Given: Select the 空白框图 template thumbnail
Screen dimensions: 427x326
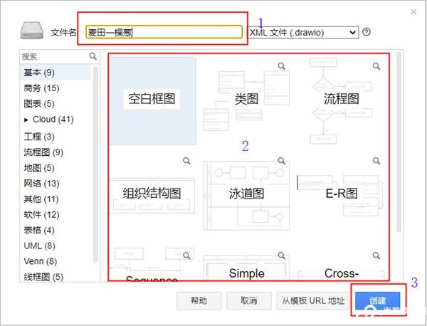Looking at the screenshot, I should point(152,100).
